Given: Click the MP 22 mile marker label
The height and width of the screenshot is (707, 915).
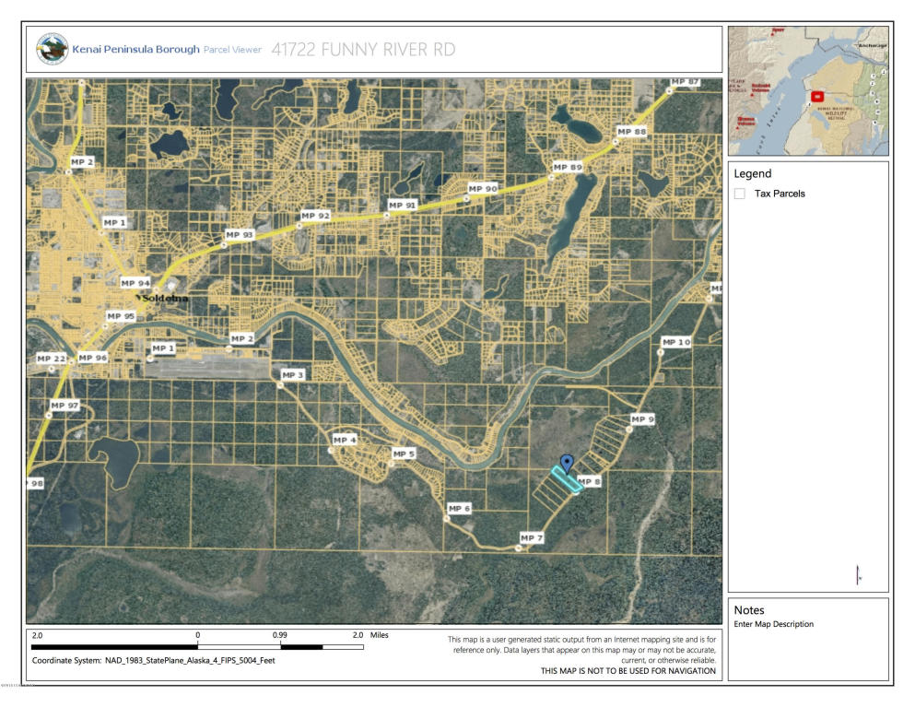Looking at the screenshot, I should tap(51, 359).
